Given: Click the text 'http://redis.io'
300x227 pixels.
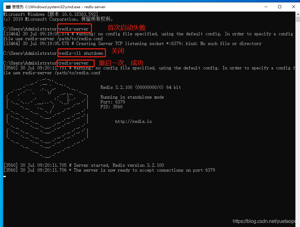Looking at the screenshot, I should [x=133, y=121].
